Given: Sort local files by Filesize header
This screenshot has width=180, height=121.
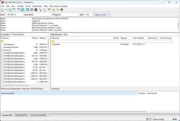Looking at the screenshot, I should [x=32, y=38].
